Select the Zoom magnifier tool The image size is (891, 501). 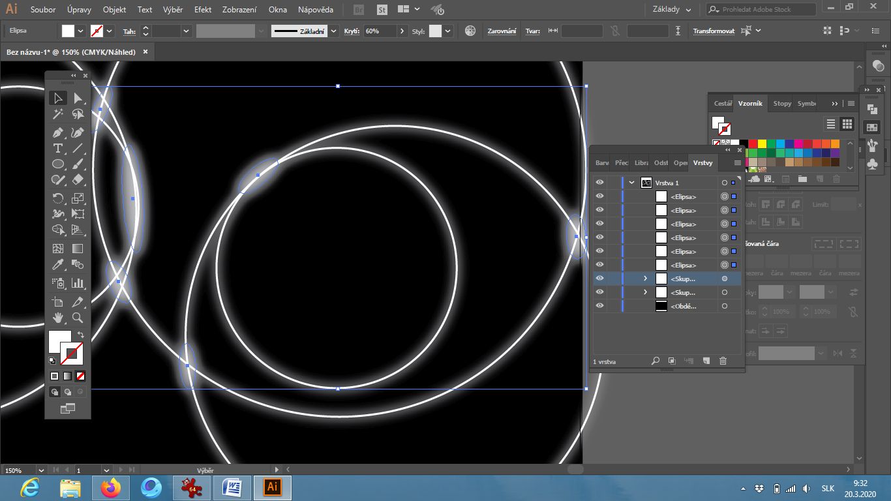pyautogui.click(x=78, y=318)
